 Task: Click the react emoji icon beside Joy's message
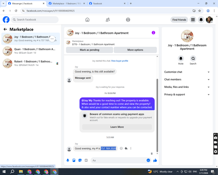(121, 148)
